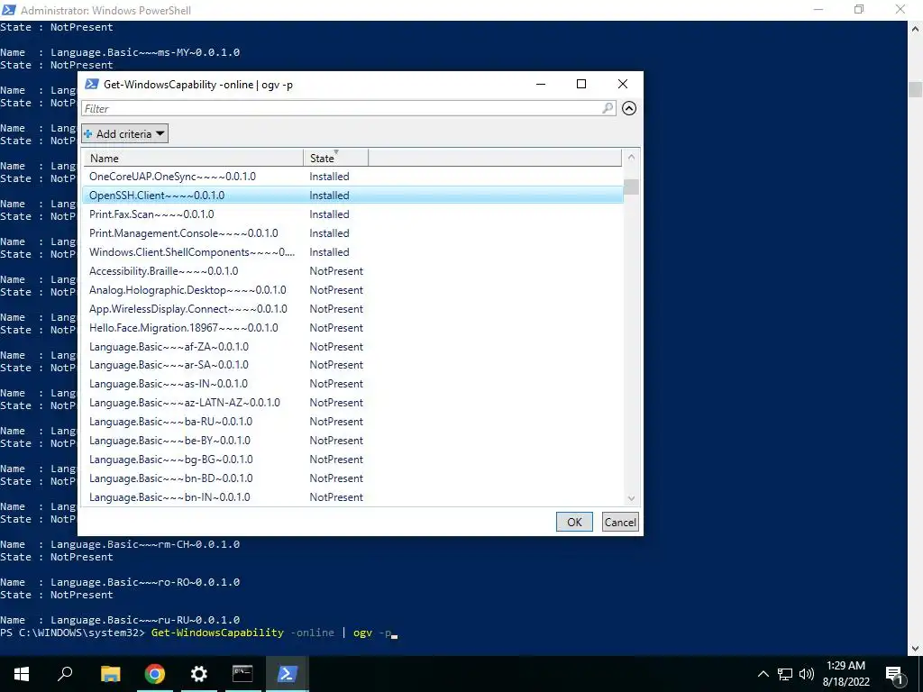This screenshot has width=923, height=692.
Task: Restore down the PowerShell main window
Action: click(859, 9)
